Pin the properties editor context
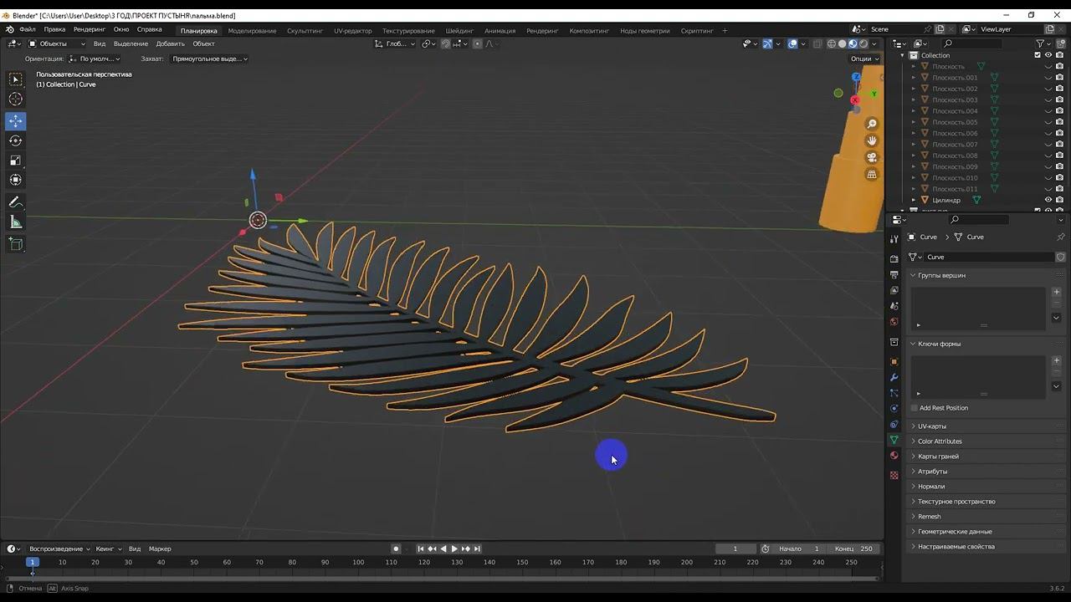Viewport: 1071px width, 602px height. [x=1060, y=237]
